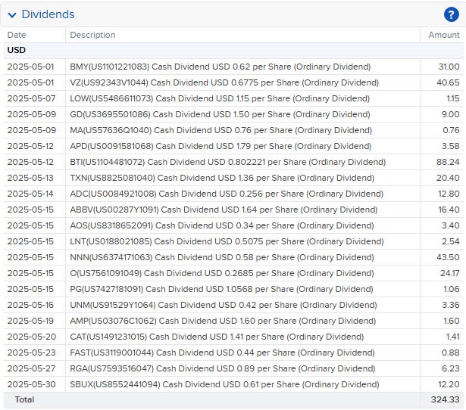Open the Dividends help question mark icon
Screen dimensions: 466x410
point(451,14)
